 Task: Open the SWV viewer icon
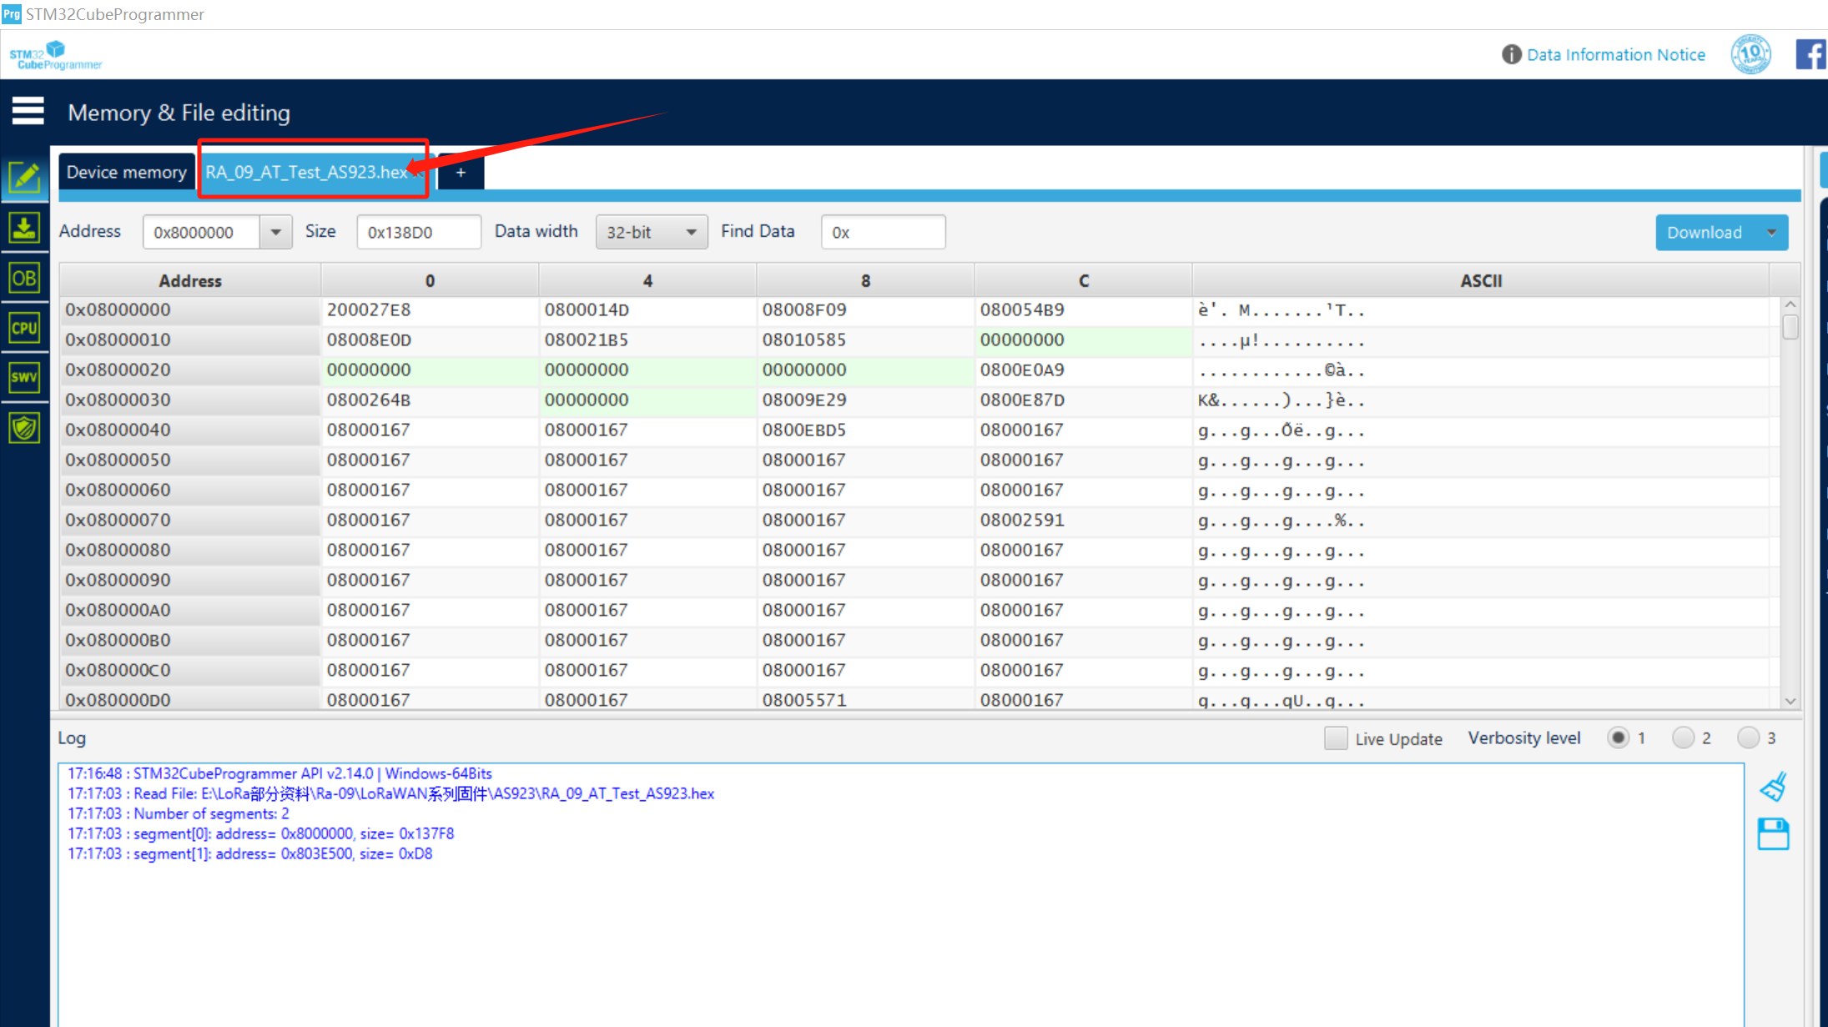pos(24,377)
